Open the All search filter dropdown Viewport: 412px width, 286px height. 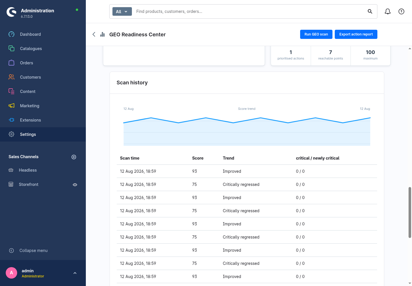(122, 11)
